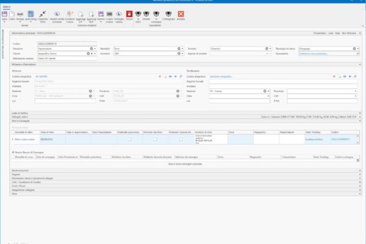Click the ritiro row's vertical scrollbar
The height and width of the screenshot is (244, 366).
pos(358,140)
